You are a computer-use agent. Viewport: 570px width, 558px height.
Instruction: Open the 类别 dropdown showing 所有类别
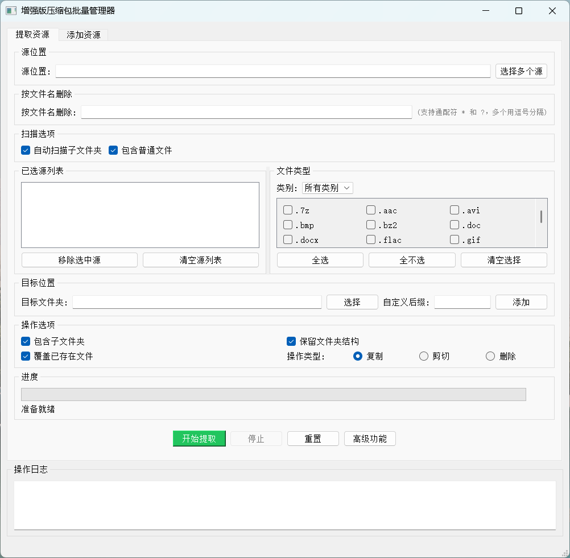tap(328, 188)
